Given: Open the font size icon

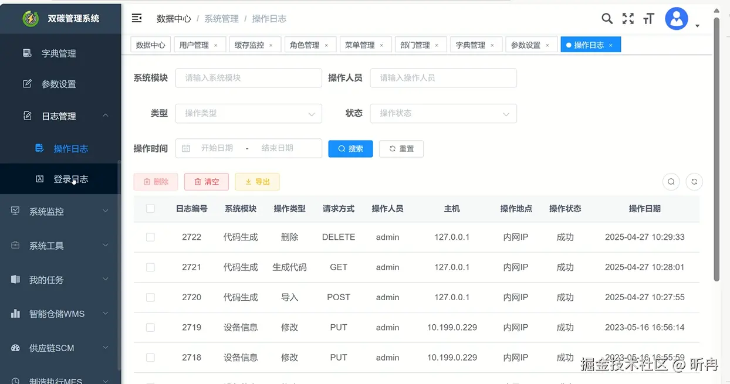Looking at the screenshot, I should [648, 19].
